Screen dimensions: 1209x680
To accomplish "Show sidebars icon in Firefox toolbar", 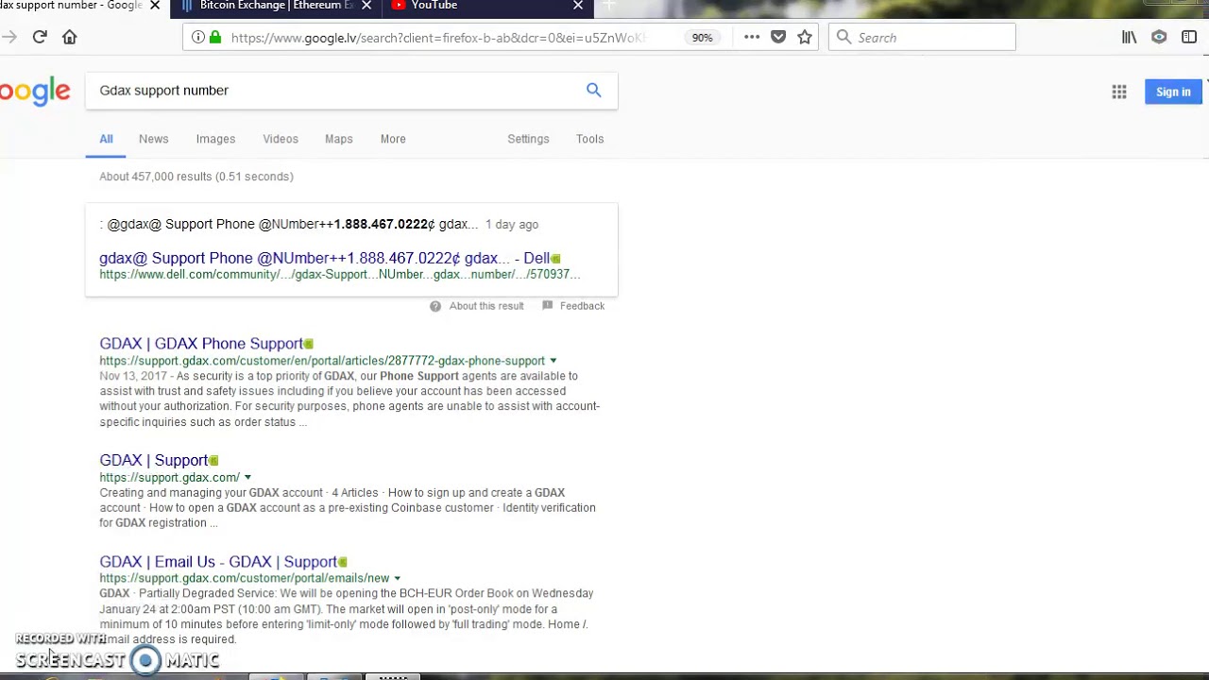I will point(1189,37).
